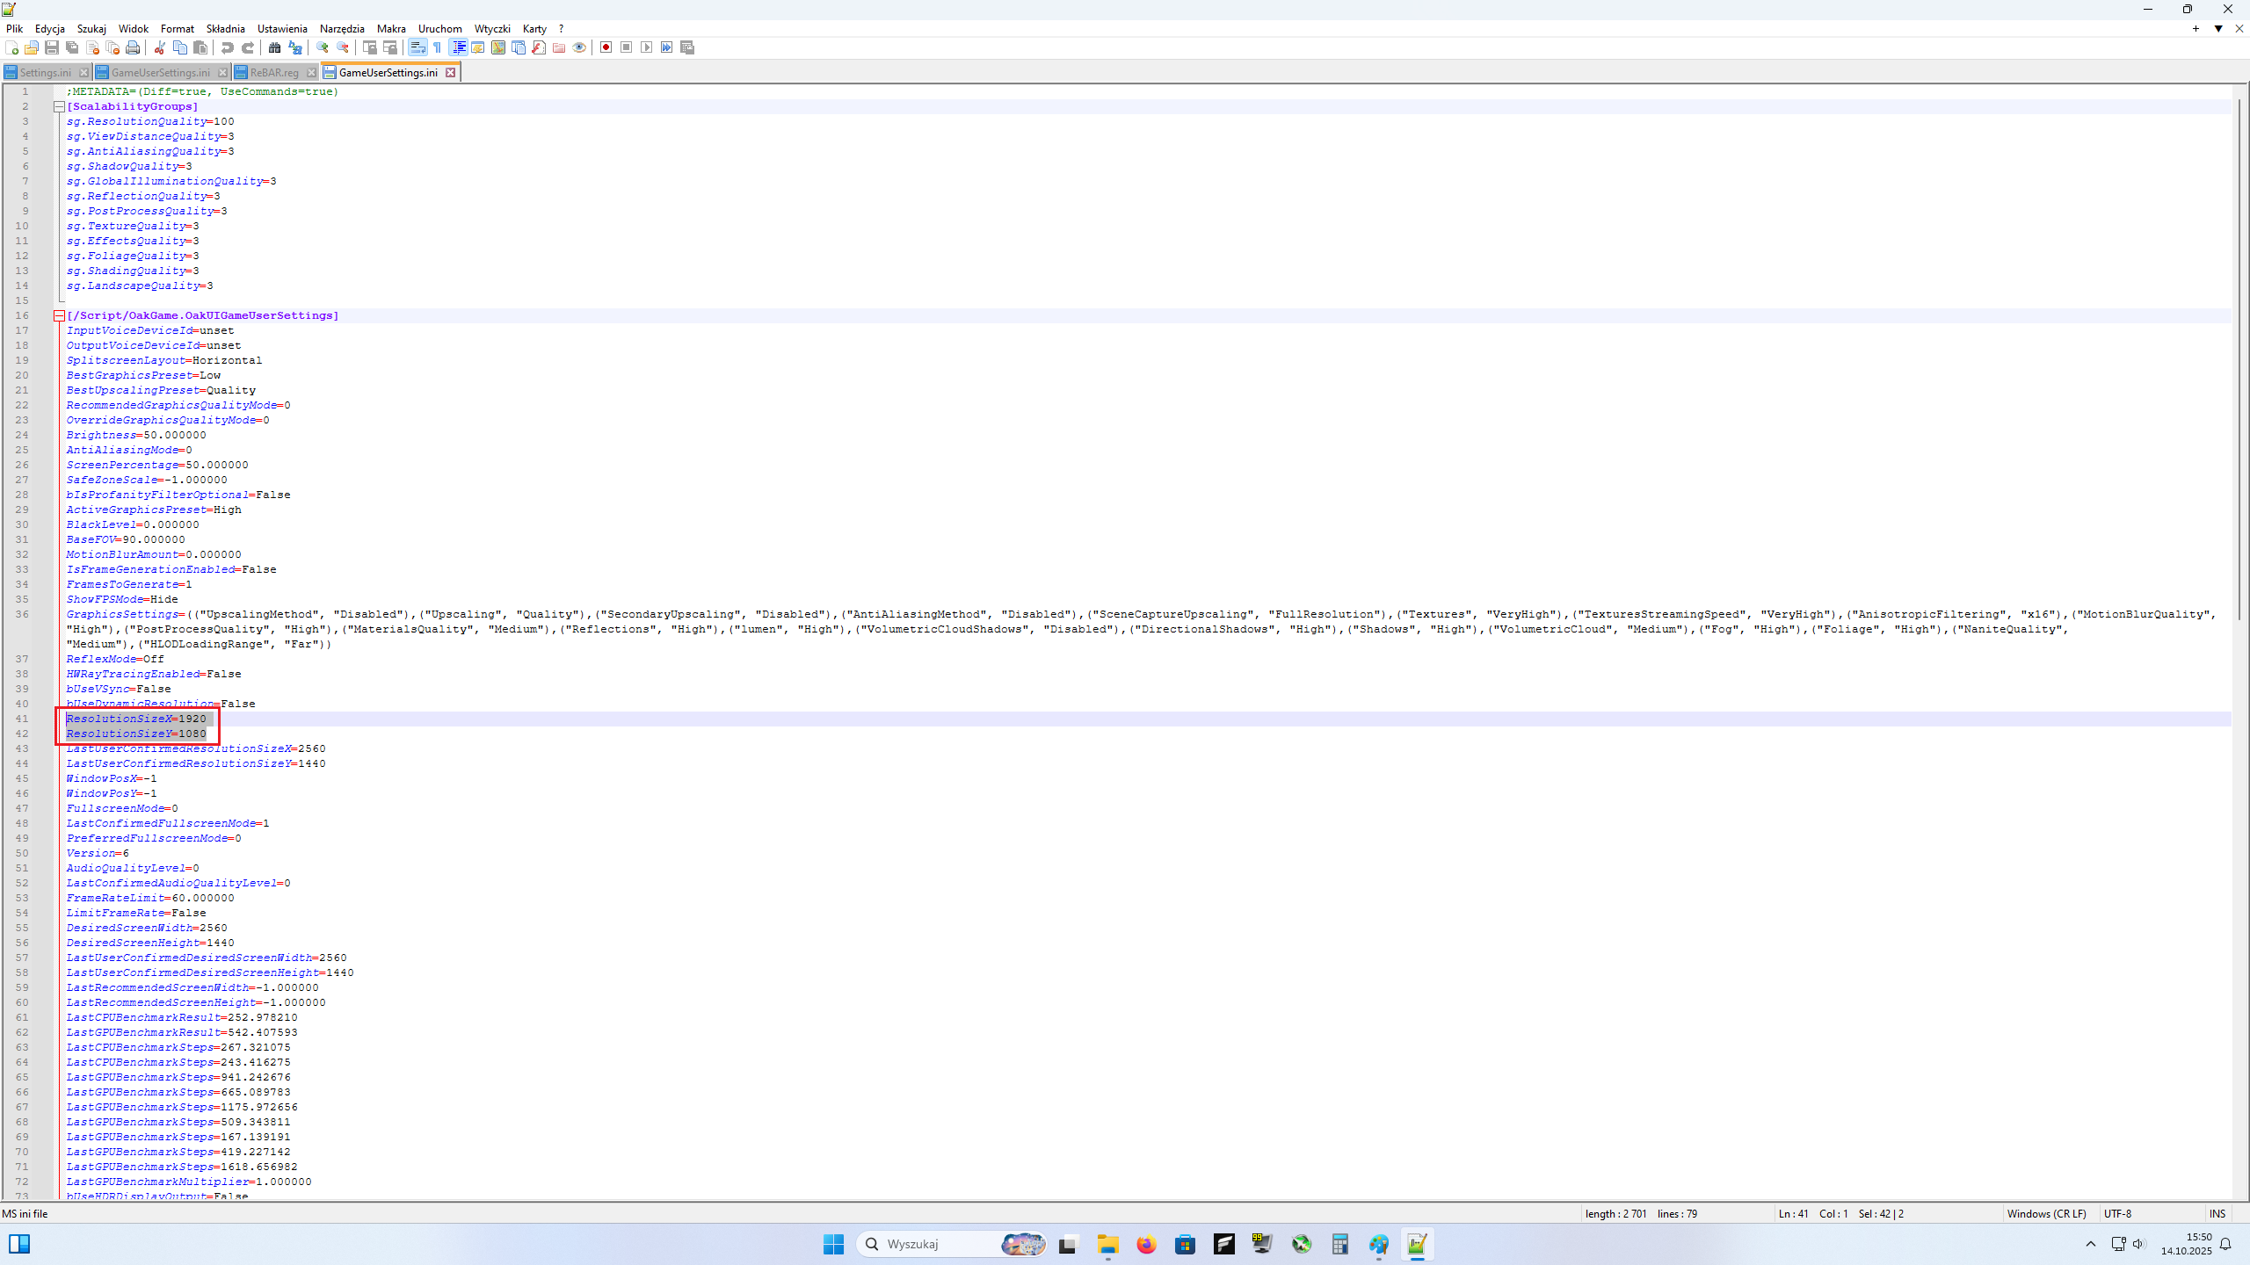Click the Save All toolbar icon
The width and height of the screenshot is (2250, 1265).
pos(72,47)
